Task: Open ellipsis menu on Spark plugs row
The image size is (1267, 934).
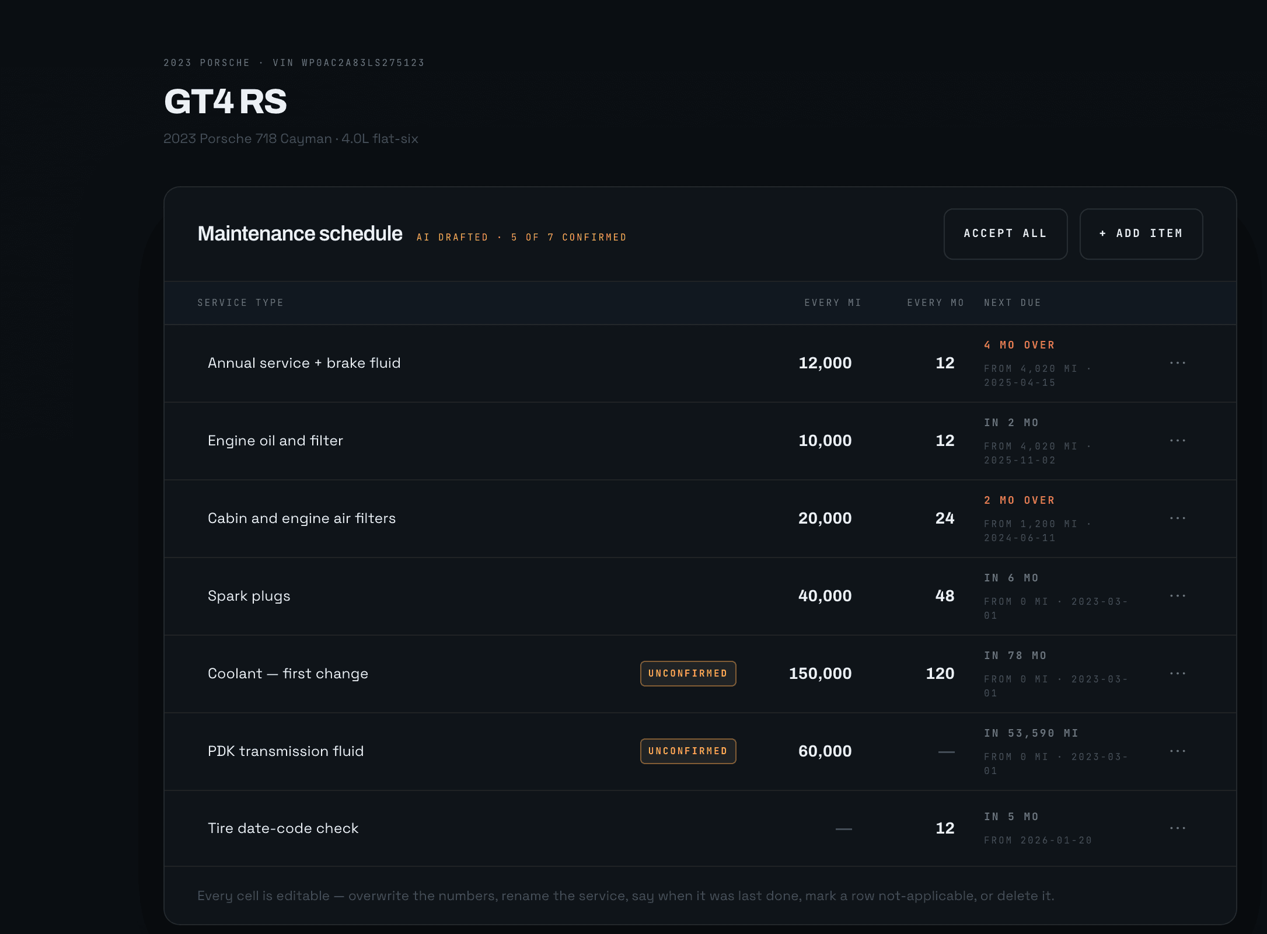Action: coord(1177,596)
